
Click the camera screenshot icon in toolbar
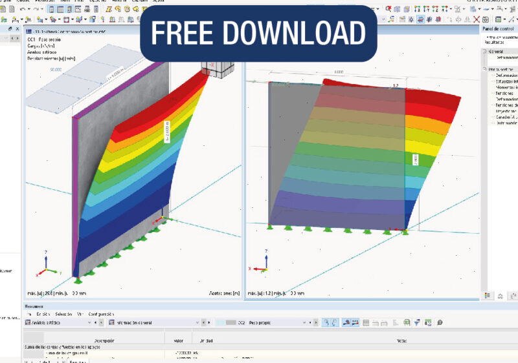tap(486, 19)
